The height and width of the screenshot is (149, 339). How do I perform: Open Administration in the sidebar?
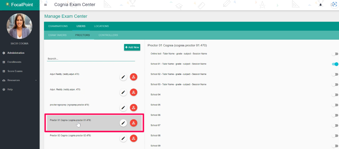(16, 53)
